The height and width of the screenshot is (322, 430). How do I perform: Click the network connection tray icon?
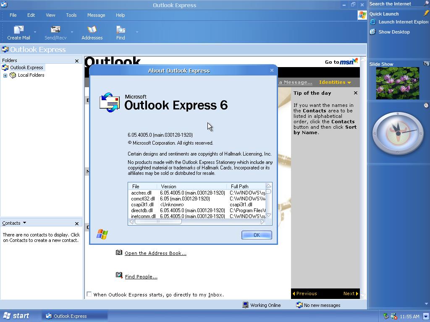[393, 316]
